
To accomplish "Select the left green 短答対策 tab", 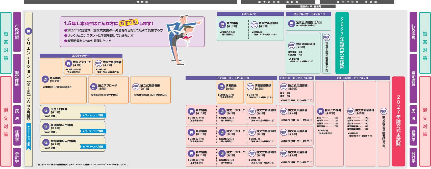I will (6, 43).
